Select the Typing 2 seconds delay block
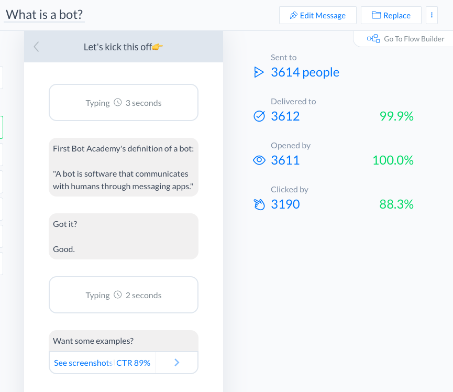453x392 pixels. 124,295
